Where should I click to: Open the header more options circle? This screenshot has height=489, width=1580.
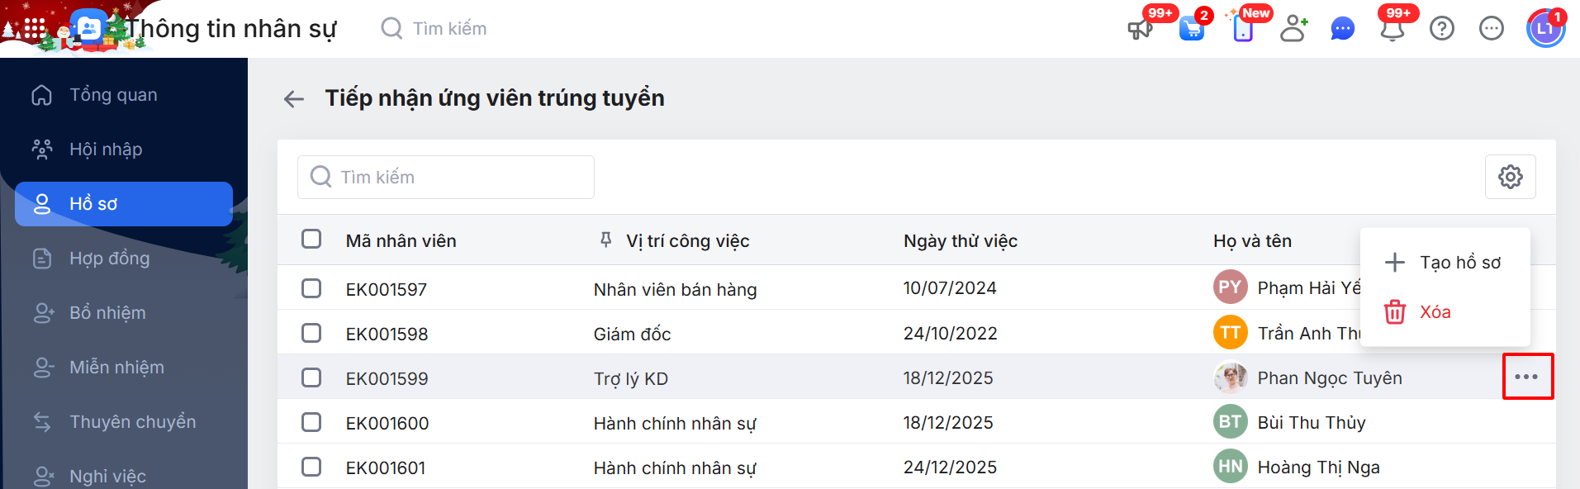(x=1492, y=29)
